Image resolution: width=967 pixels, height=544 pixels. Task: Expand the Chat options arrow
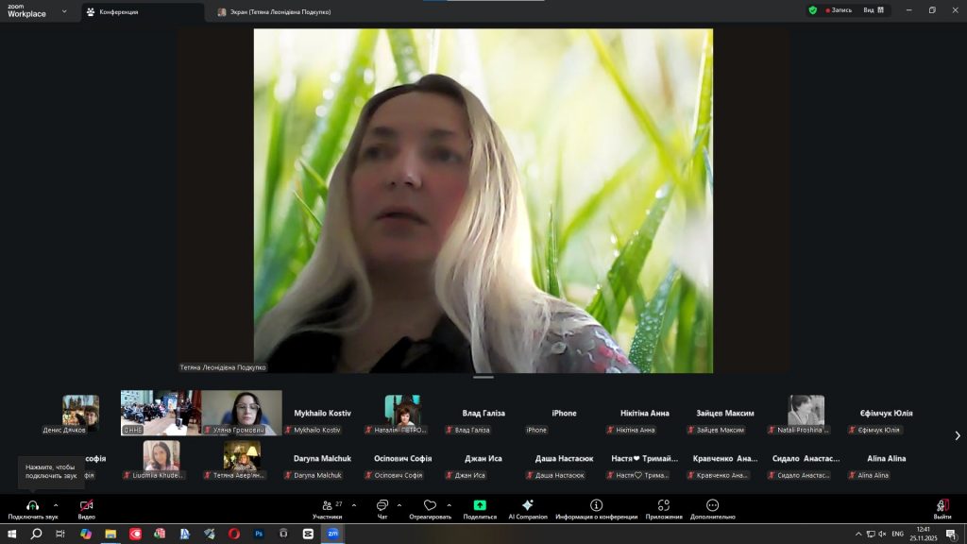pyautogui.click(x=399, y=505)
